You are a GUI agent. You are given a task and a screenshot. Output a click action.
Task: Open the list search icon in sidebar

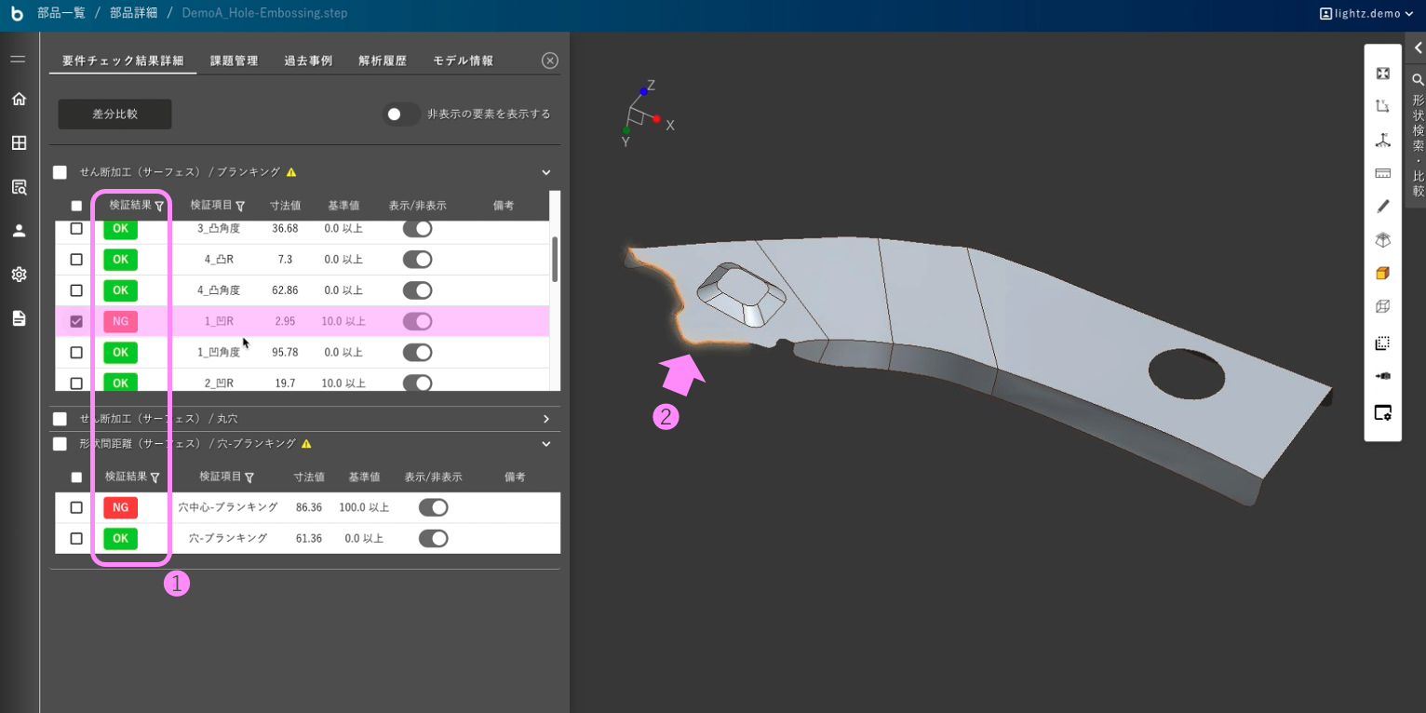coord(19,187)
